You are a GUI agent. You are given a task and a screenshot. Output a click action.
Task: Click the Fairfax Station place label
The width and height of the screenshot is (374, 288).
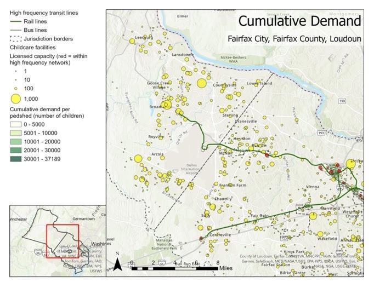[x=276, y=264]
